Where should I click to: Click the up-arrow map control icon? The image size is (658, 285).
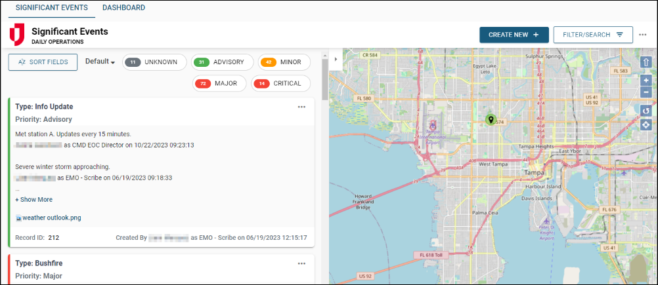(646, 62)
